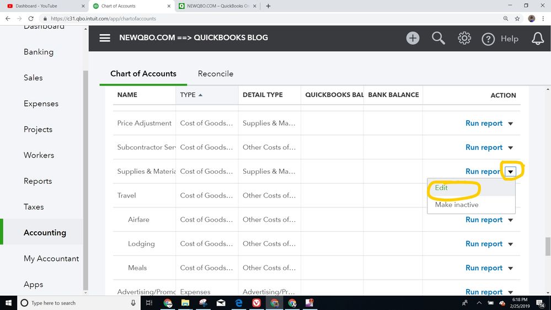Open the settings gear icon
Screen dimensions: 551x310
click(x=464, y=38)
